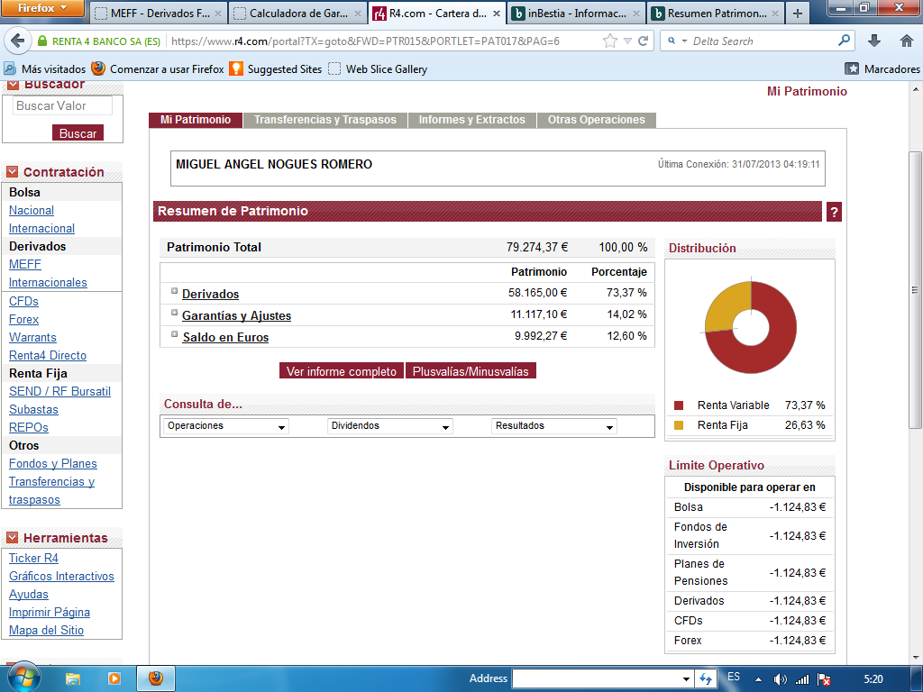
Task: Click the Firefox home icon
Action: (906, 41)
